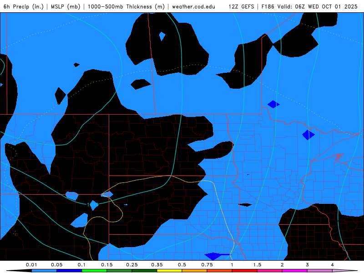Screen dimensions: 364x273
Task: Click the '6h Precip (in.)' title text
Action: click(x=24, y=6)
